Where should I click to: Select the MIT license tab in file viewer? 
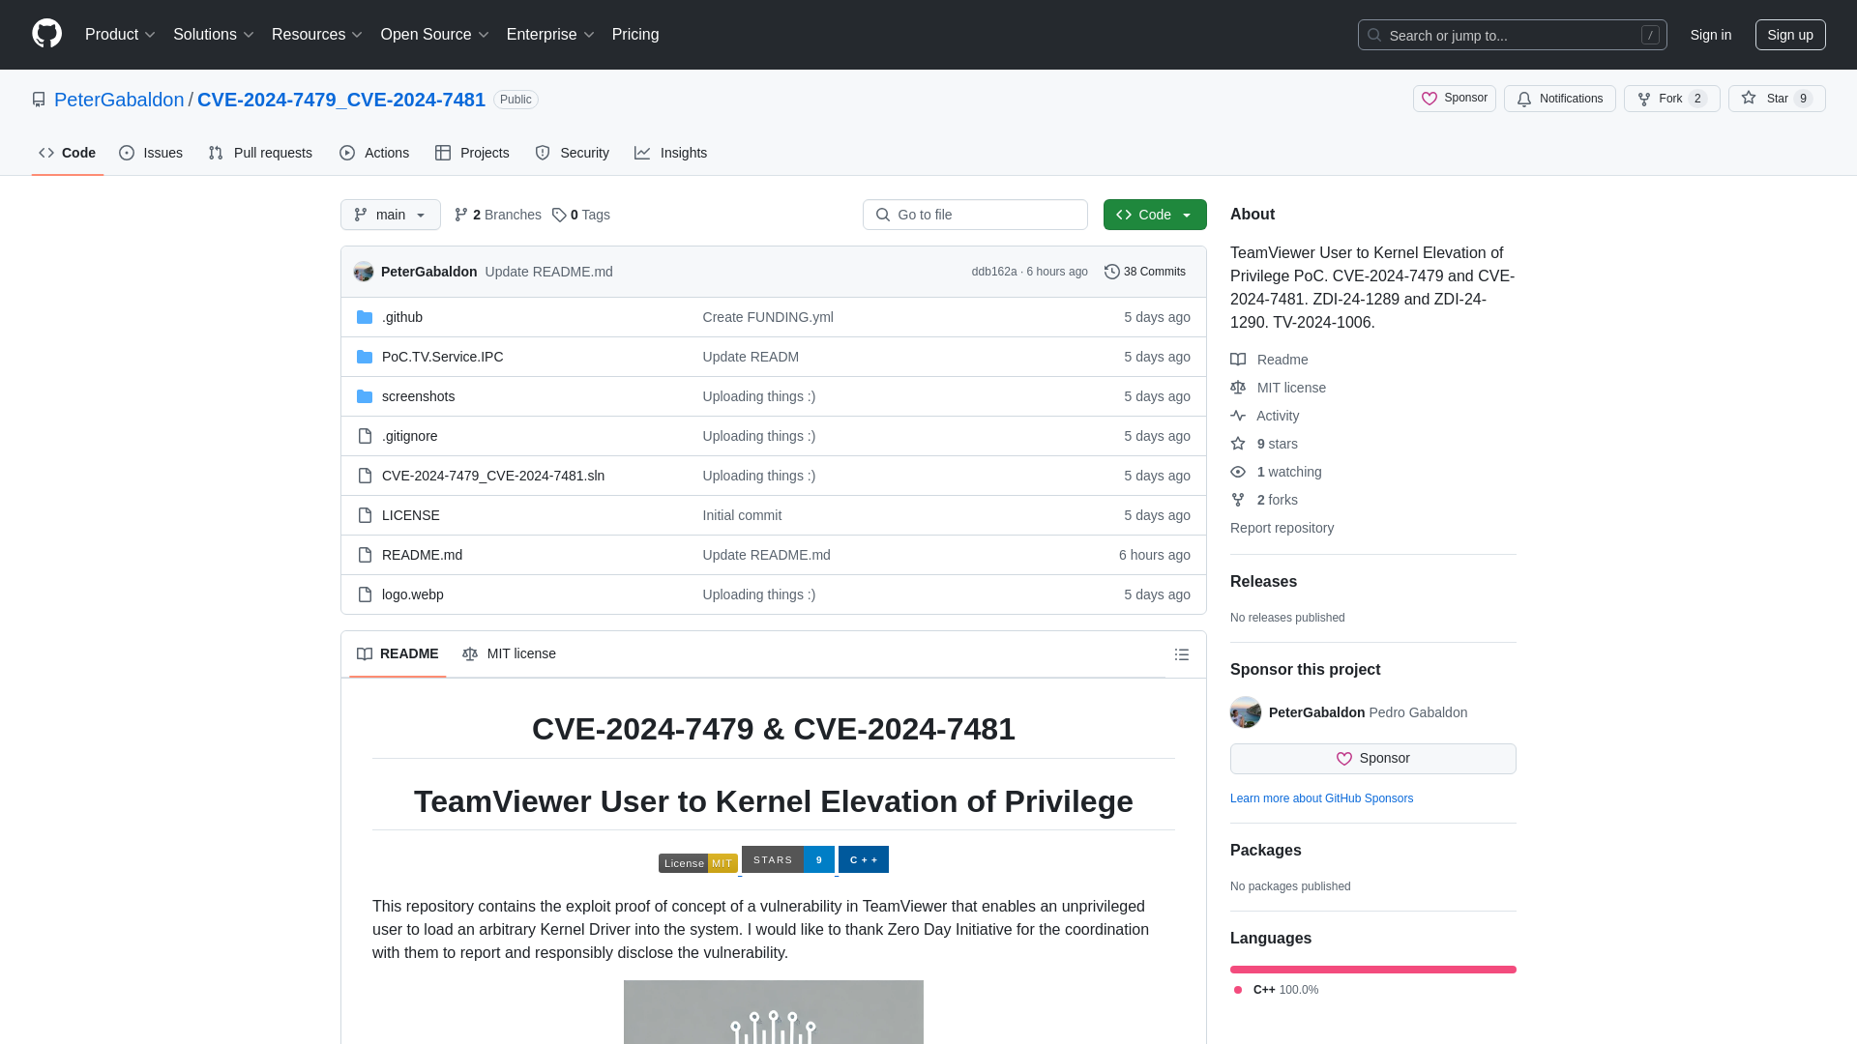click(x=509, y=654)
